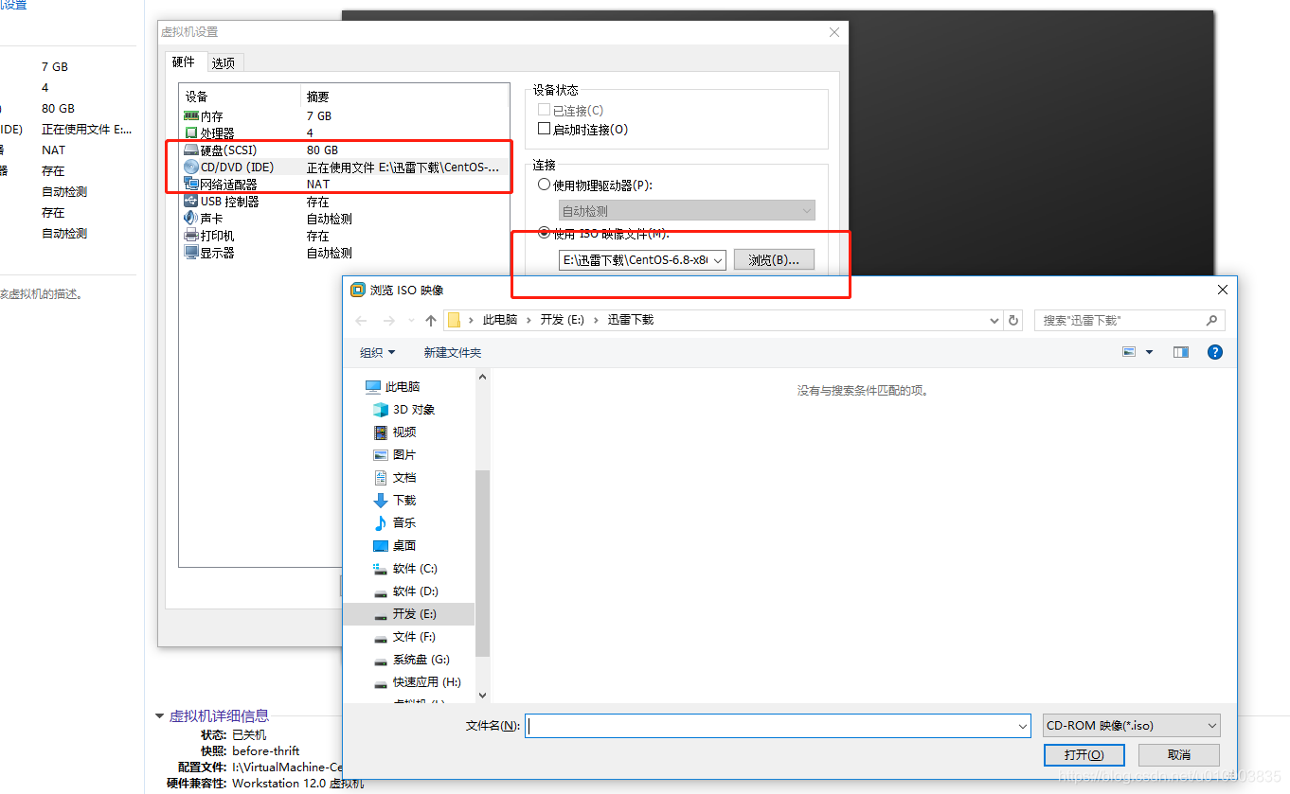Open the 组织 dropdown menu

click(377, 352)
